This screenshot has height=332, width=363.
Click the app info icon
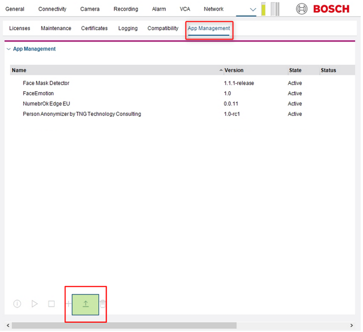[x=17, y=304]
